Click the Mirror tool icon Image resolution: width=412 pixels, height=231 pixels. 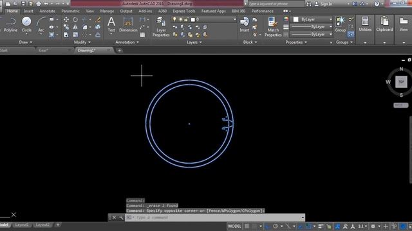pyautogui.click(x=75, y=27)
